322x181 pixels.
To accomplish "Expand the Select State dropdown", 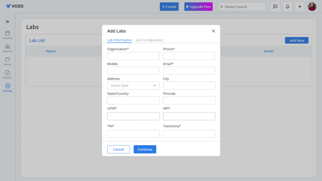I will [133, 85].
